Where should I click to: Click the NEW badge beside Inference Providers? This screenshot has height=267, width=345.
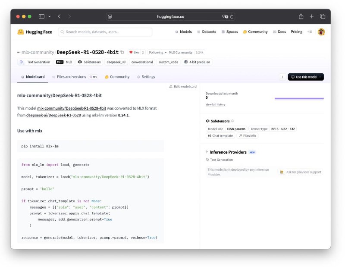pos(252,152)
